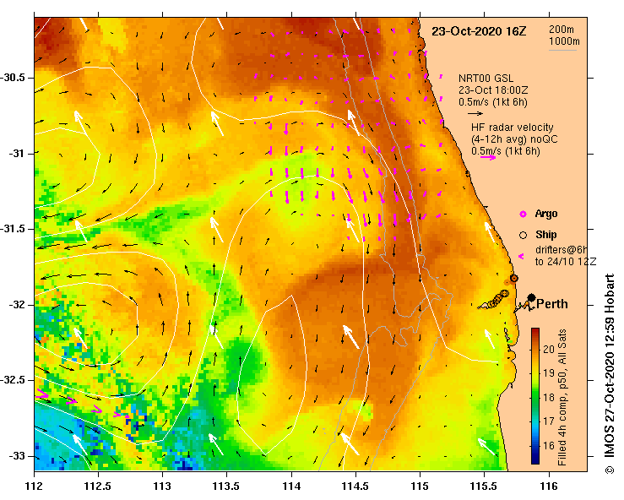Click the longitude label 114.5
The image size is (624, 500).
coord(355,486)
